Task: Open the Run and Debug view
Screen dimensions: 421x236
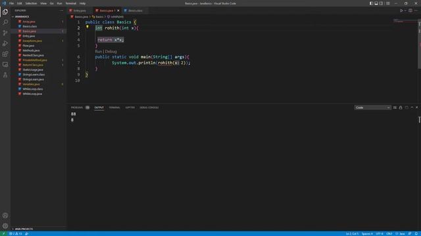Action: [x=5, y=43]
